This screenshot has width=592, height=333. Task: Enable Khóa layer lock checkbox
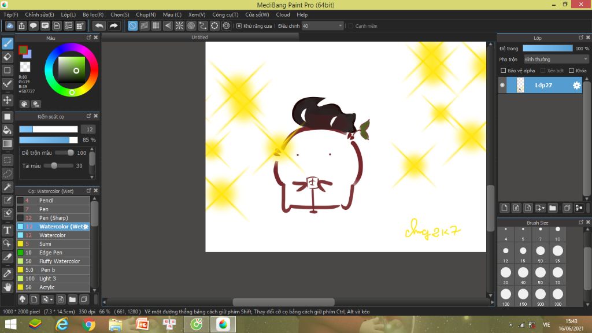(571, 71)
